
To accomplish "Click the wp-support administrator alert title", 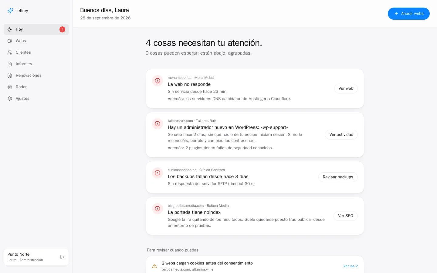I will [228, 127].
